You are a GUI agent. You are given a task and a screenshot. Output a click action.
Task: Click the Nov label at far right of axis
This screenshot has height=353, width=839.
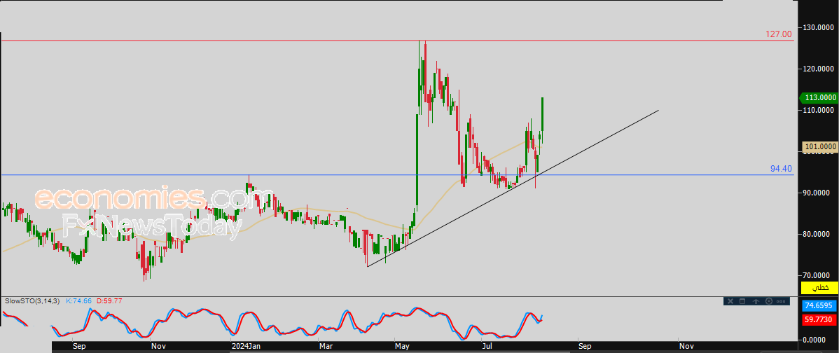686,346
